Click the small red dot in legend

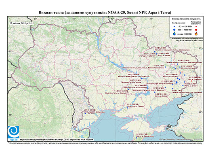[196, 26]
